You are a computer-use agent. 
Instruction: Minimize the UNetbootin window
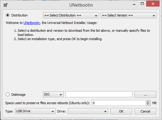[134, 4]
